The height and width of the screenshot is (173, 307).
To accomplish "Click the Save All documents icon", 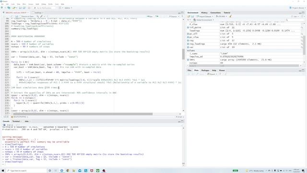I will [24, 8].
